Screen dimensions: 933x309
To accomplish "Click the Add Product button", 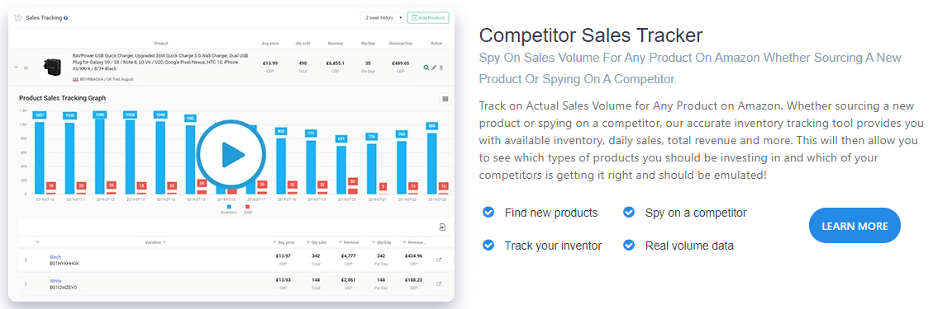I will coord(428,18).
